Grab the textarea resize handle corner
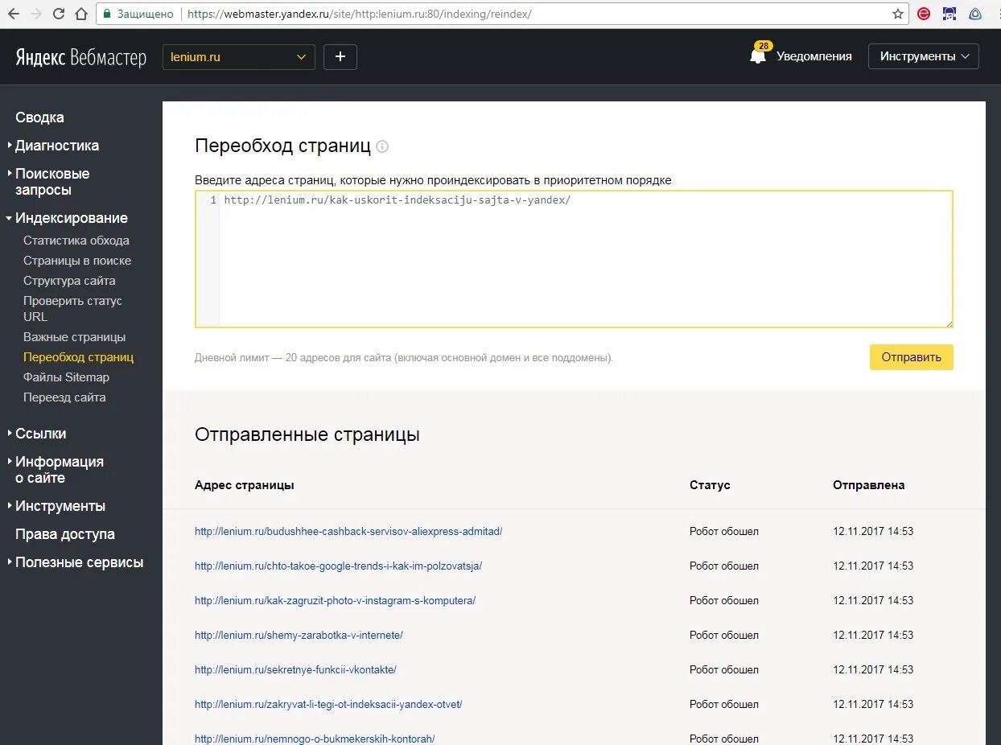The height and width of the screenshot is (745, 1001). (949, 323)
